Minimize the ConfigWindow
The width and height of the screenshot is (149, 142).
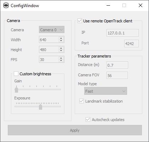[108, 5]
